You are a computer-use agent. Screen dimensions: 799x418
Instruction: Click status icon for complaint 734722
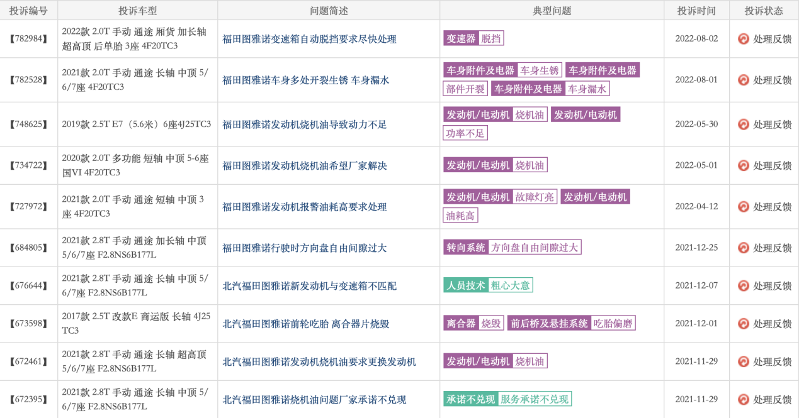pyautogui.click(x=744, y=165)
